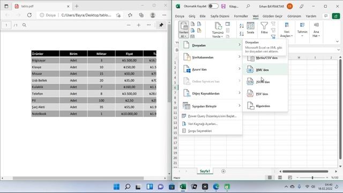Viewport: 343px width, 193px height.
Task: Zoom out the PDF with minus
Action: (129, 25)
